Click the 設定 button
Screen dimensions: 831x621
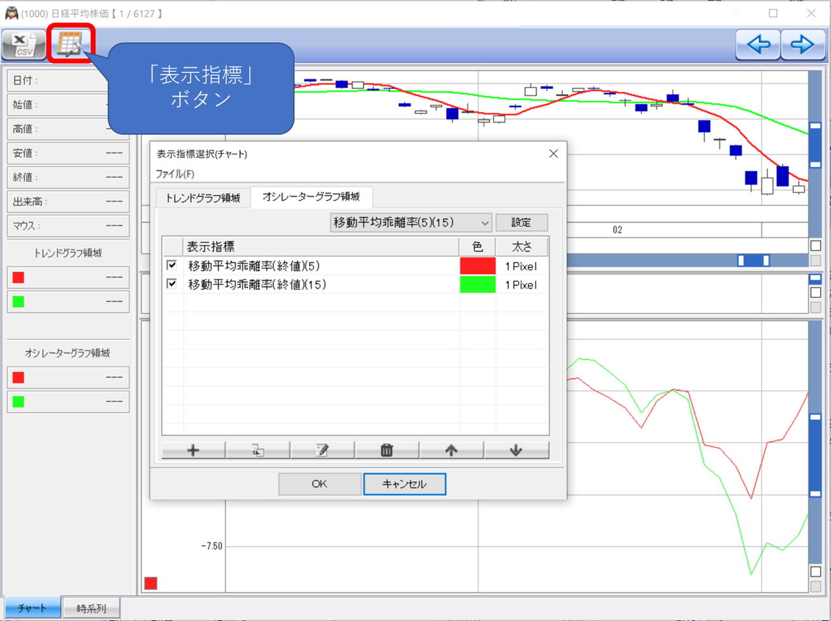tap(521, 223)
